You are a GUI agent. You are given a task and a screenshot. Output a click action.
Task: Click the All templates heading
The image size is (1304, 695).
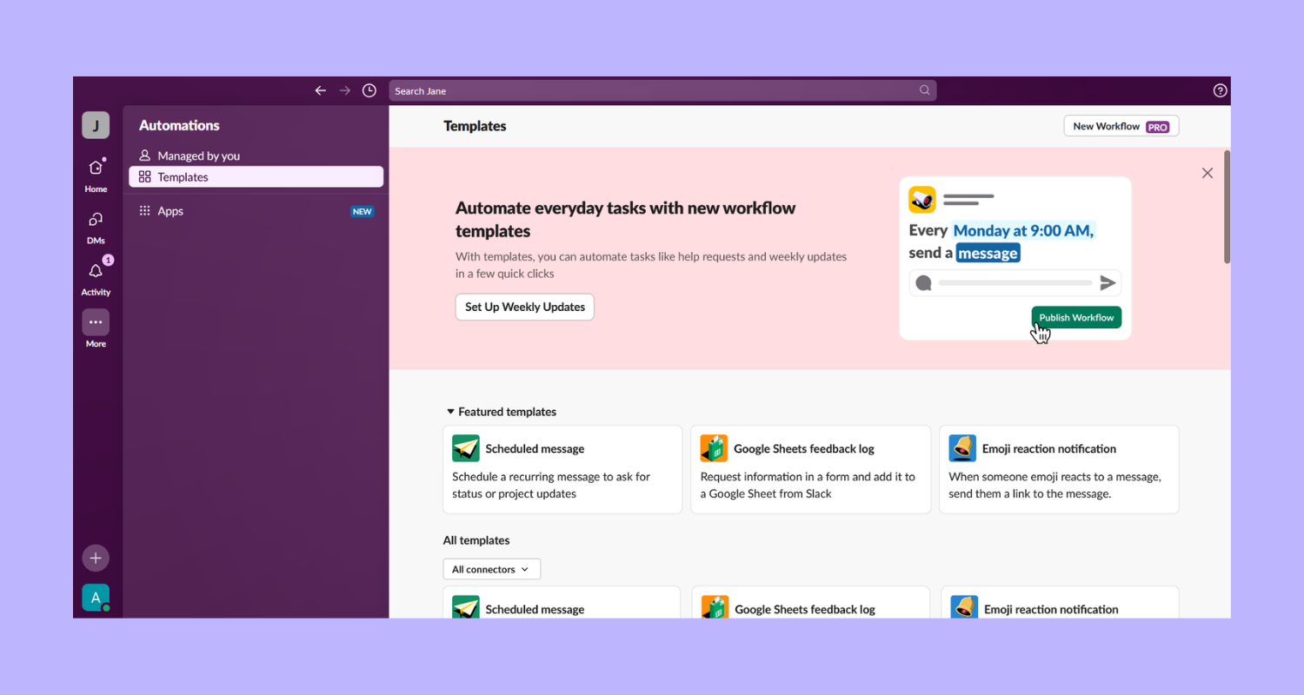[x=476, y=540]
